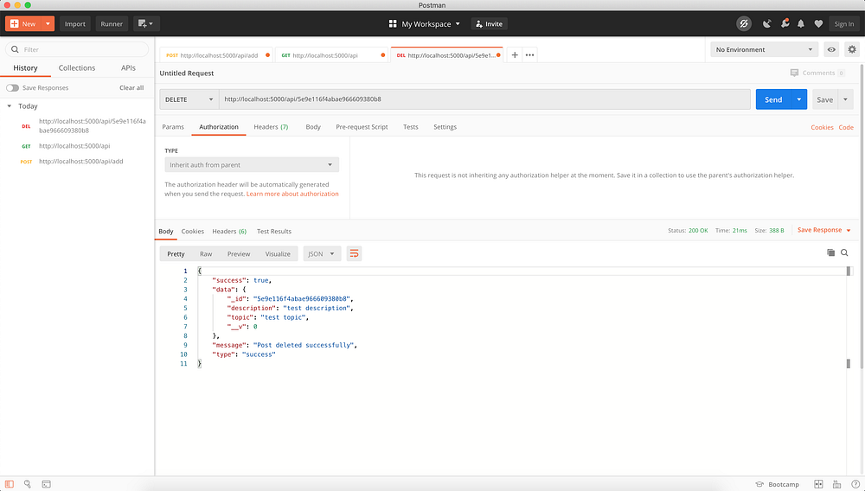
Task: Send the DELETE request
Action: tap(773, 99)
